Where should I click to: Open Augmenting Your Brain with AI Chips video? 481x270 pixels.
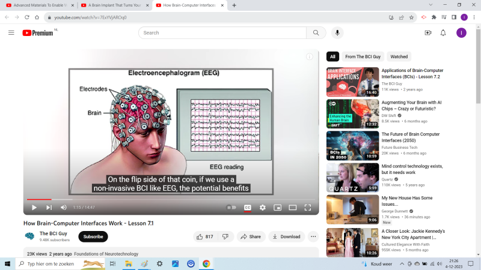tap(411, 106)
